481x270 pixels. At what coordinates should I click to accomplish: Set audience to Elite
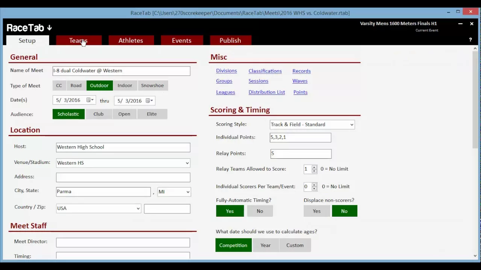pyautogui.click(x=152, y=114)
